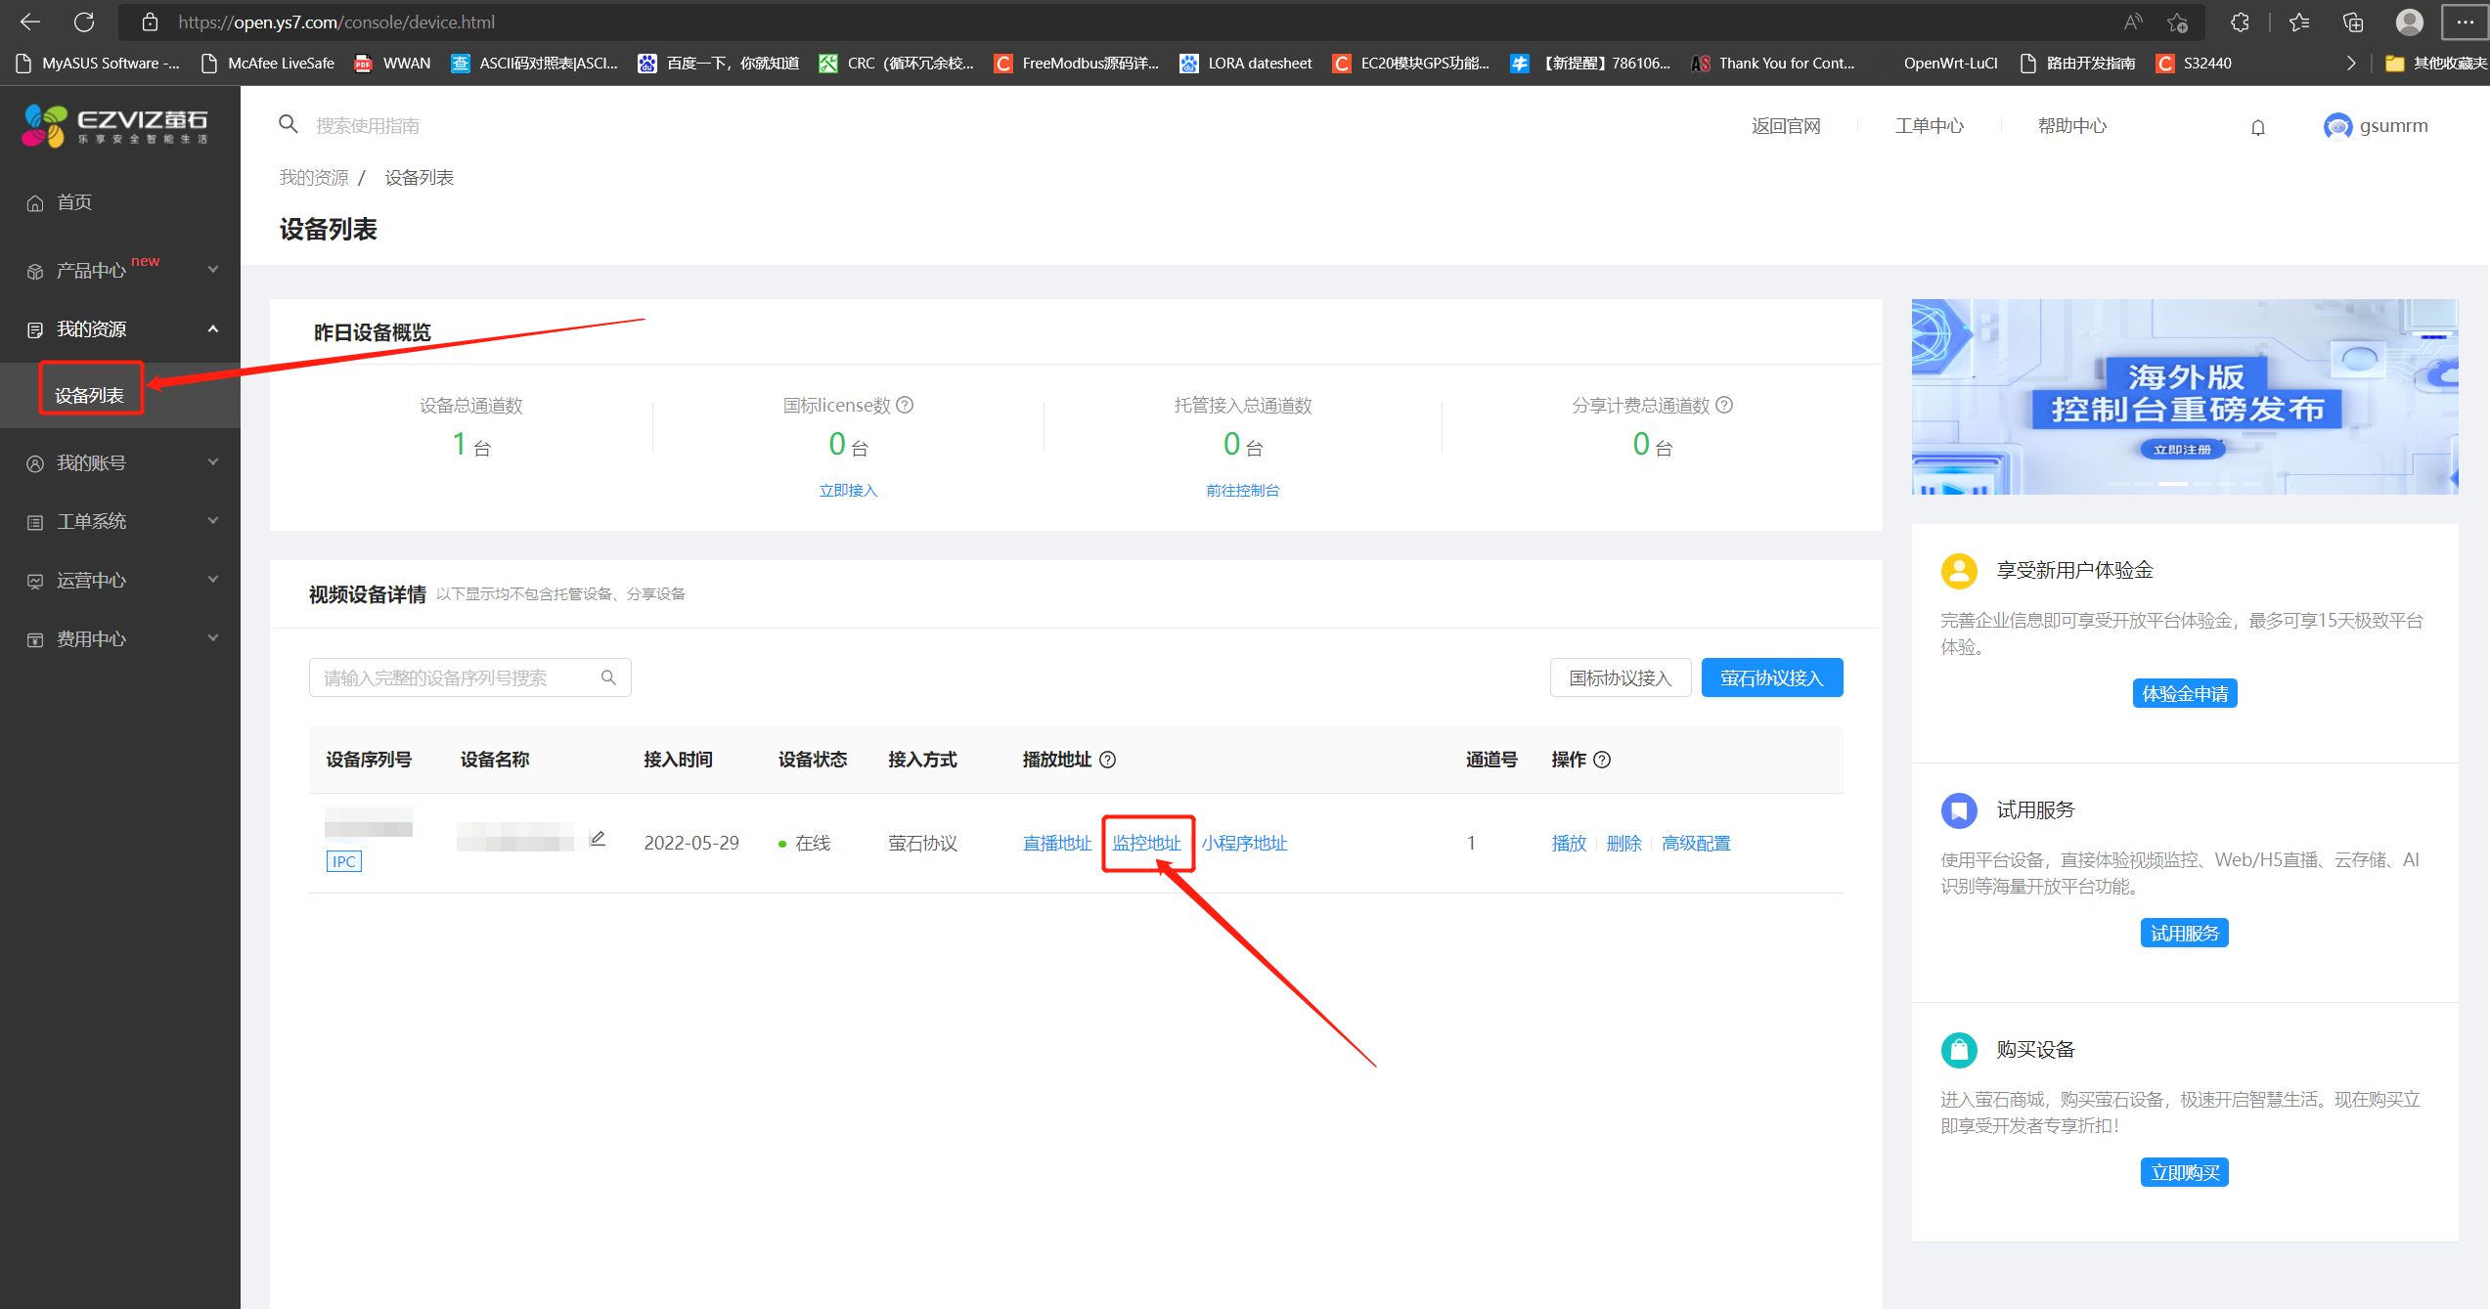Click help icon next to 播放地址 header
The image size is (2490, 1309).
[x=1108, y=760]
